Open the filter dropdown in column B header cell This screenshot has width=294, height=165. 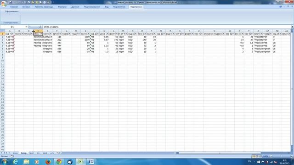(x=23, y=34)
